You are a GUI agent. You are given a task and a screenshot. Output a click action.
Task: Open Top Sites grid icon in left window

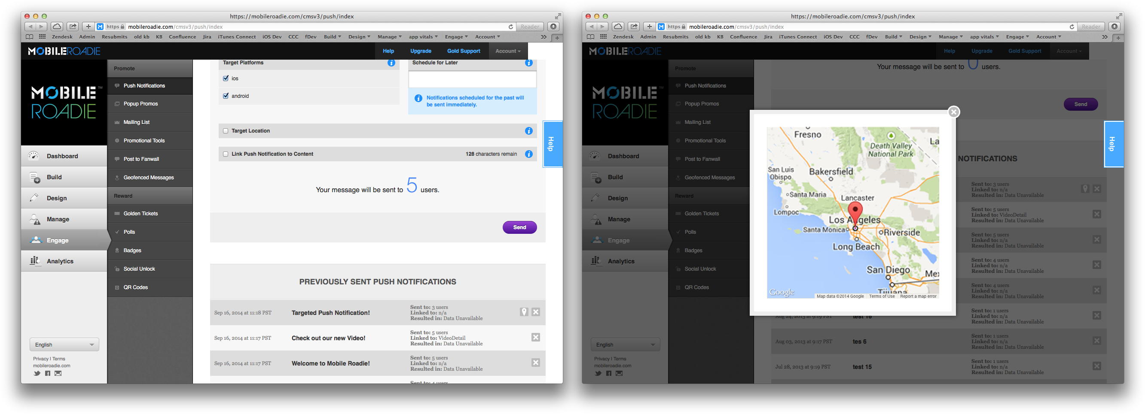click(x=43, y=37)
